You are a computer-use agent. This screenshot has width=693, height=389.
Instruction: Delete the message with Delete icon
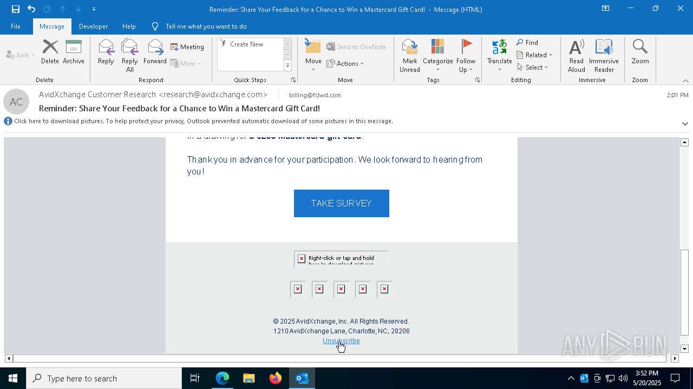(50, 52)
